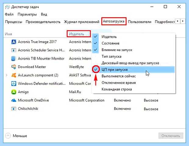Click the Microsoft OneDrive cloud icon
Viewport: 189px width, 146px height.
coord(14,100)
